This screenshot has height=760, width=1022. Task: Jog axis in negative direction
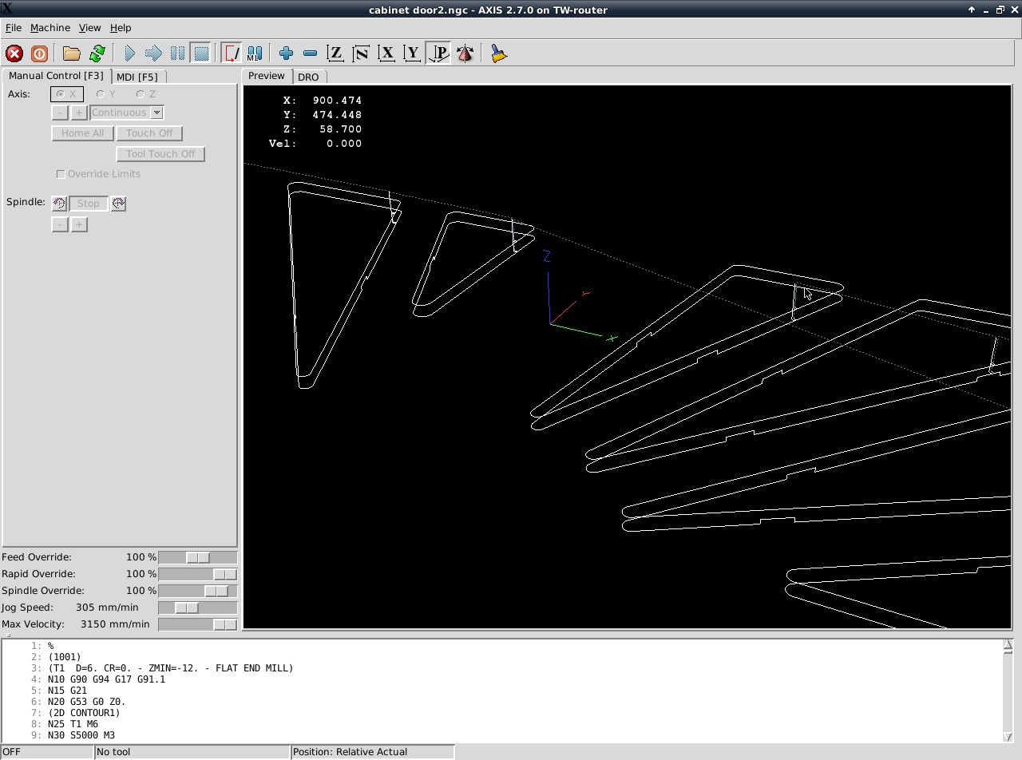pos(61,113)
